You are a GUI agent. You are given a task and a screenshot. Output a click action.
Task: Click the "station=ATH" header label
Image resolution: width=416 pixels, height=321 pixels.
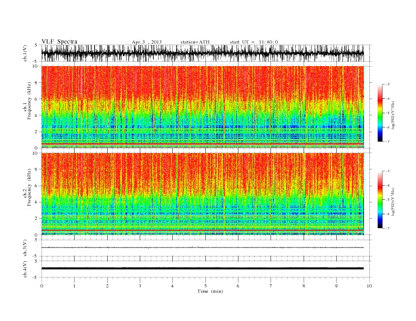[x=195, y=42]
